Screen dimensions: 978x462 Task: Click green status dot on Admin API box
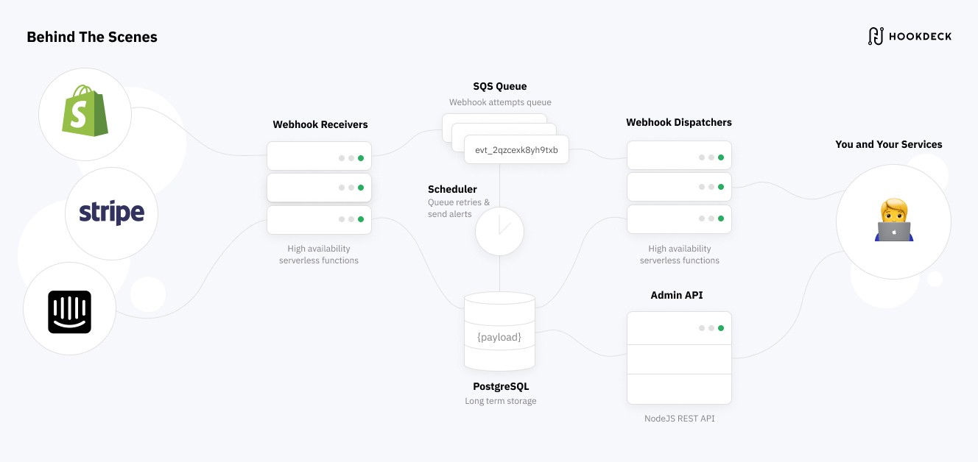point(721,328)
